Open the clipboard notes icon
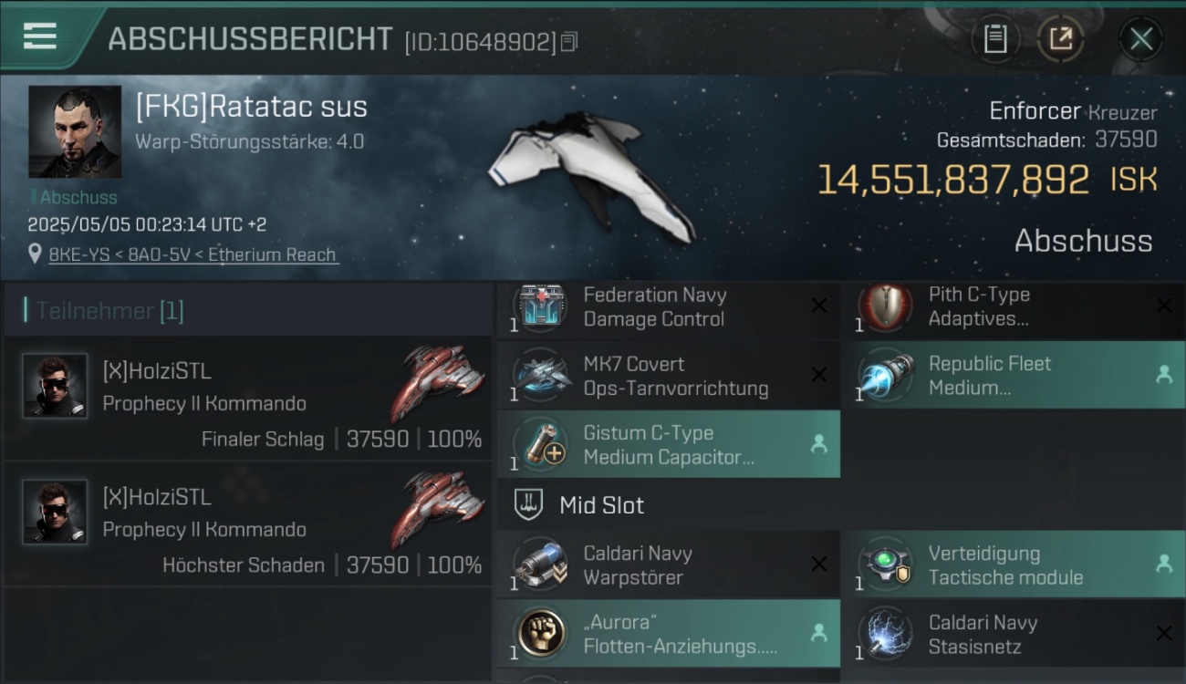This screenshot has height=684, width=1186. coord(995,39)
